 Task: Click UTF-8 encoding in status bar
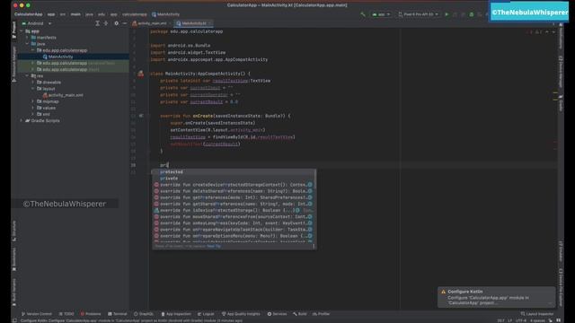pos(521,320)
